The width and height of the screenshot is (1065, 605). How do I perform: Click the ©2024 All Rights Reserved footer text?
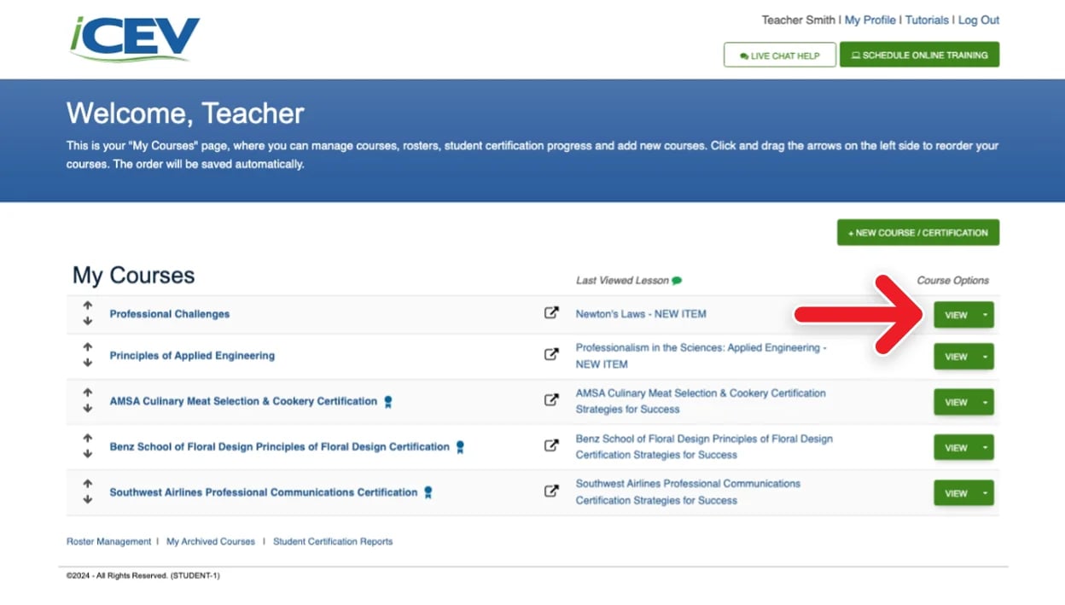pyautogui.click(x=143, y=576)
